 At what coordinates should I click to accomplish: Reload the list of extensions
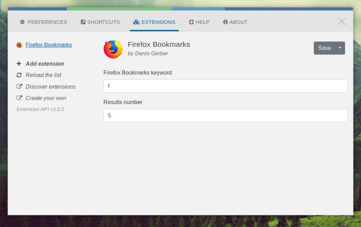click(43, 75)
